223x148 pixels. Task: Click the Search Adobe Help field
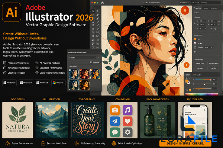pyautogui.click(x=206, y=3)
